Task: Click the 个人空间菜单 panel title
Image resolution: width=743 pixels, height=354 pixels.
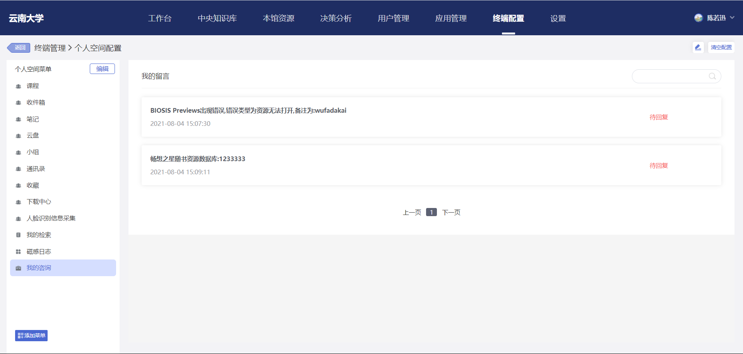Action: pos(33,69)
